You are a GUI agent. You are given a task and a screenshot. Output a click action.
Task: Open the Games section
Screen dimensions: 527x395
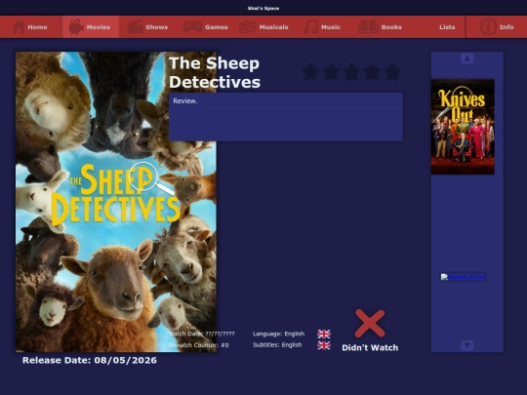[x=205, y=27]
